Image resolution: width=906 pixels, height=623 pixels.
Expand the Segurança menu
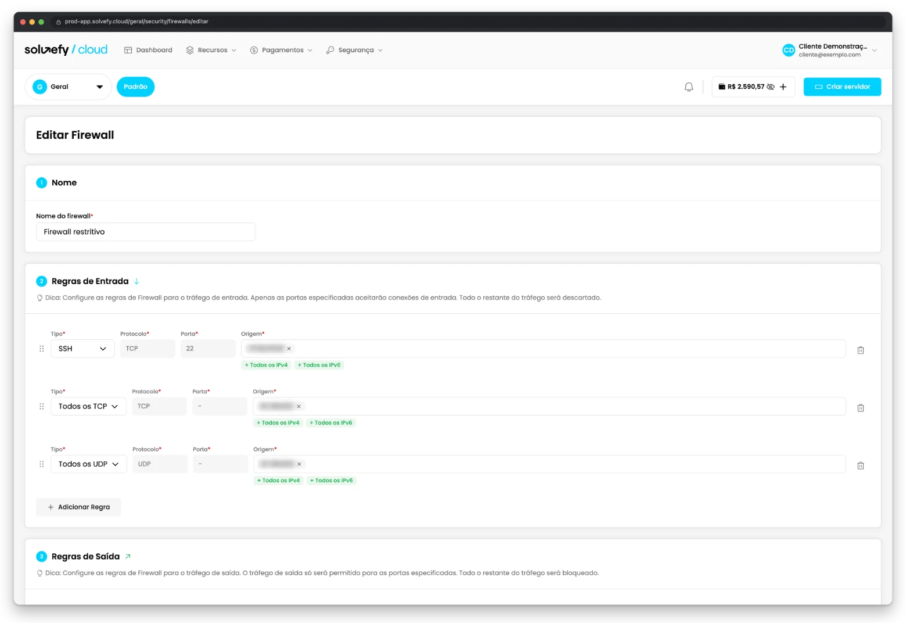[354, 50]
